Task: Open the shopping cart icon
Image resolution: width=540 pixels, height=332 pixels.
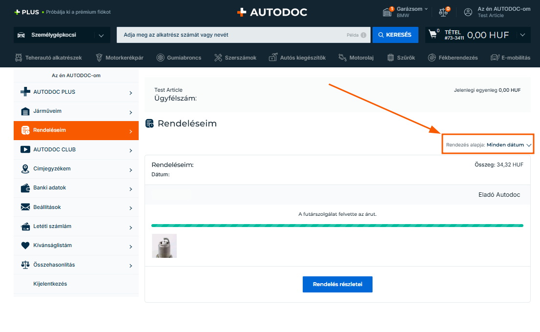Action: click(433, 34)
